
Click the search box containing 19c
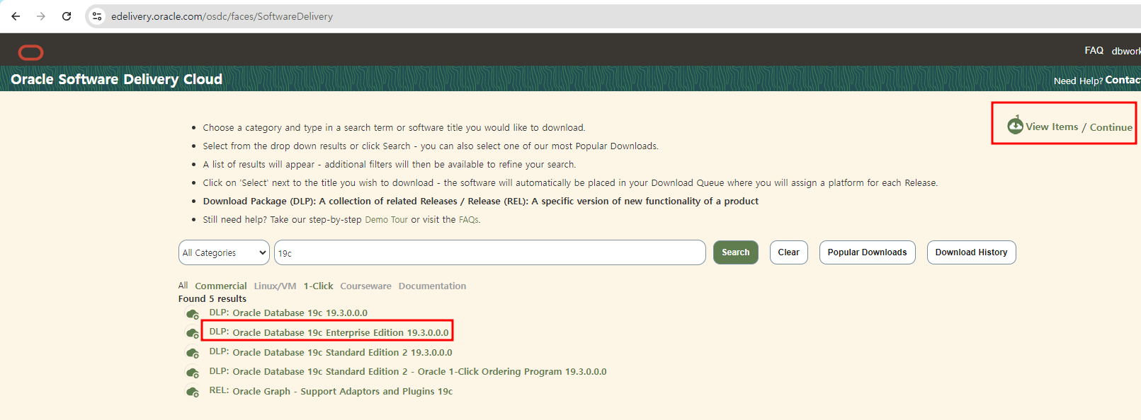point(489,252)
